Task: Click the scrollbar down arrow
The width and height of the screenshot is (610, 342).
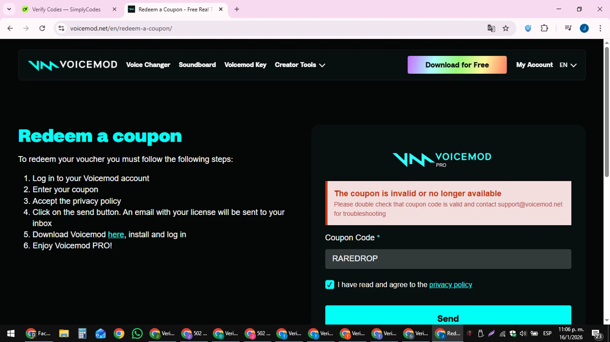Action: 607,320
